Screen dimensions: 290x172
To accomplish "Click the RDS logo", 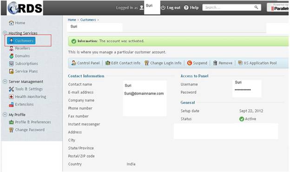I will click(x=25, y=8).
